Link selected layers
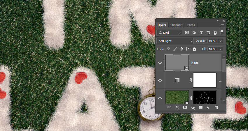 pos(169,107)
